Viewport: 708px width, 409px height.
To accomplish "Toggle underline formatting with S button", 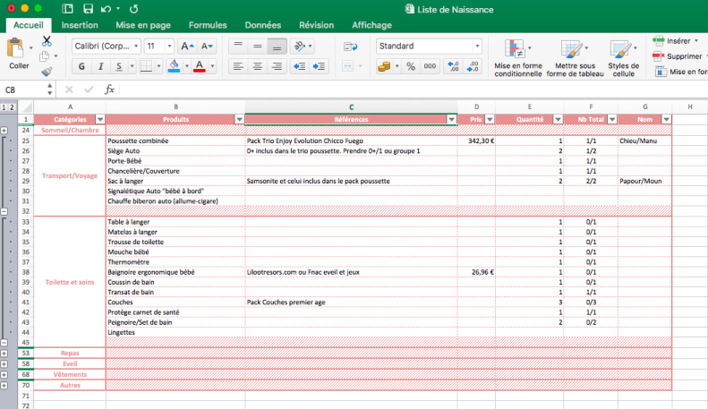I will point(119,66).
